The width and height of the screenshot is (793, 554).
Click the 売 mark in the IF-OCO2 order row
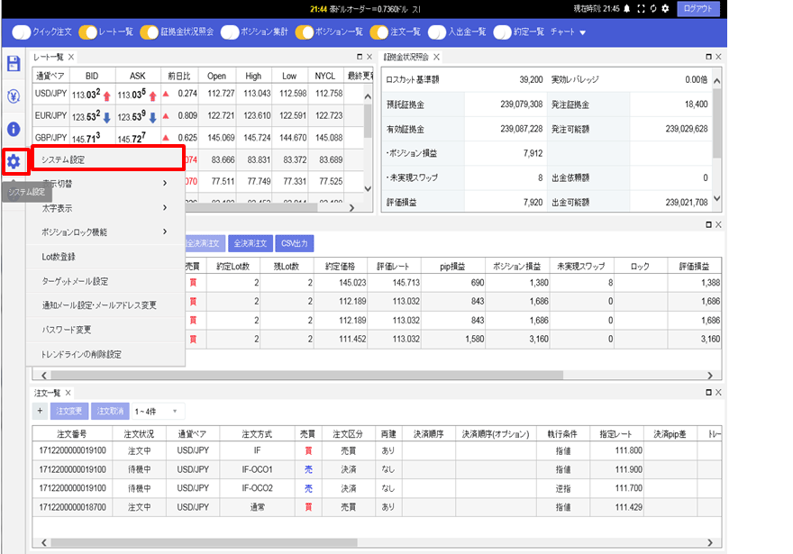[x=308, y=488]
